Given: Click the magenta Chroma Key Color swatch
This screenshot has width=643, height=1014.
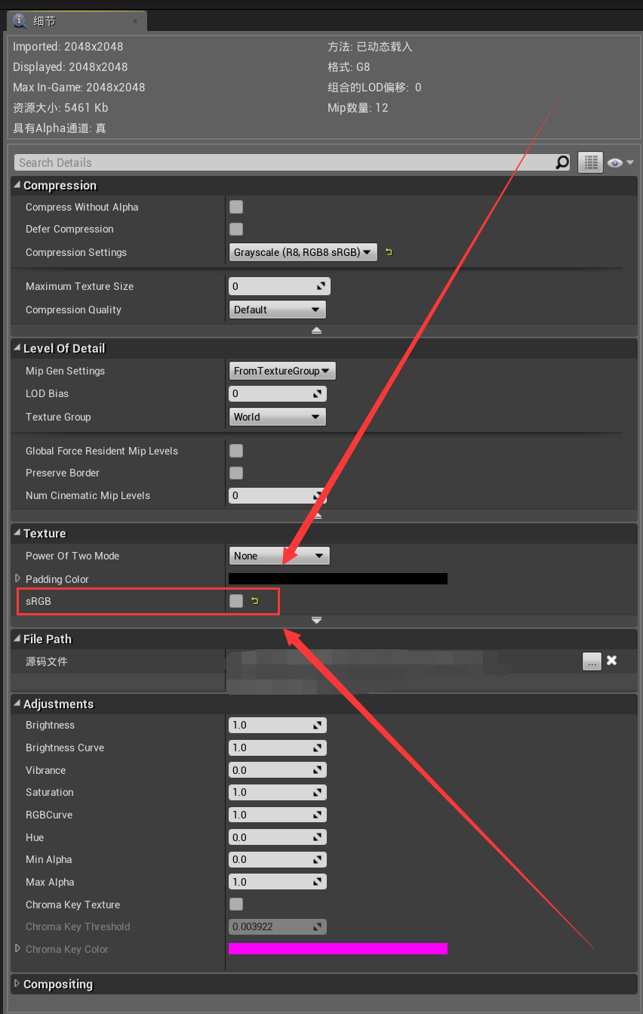Looking at the screenshot, I should (x=337, y=948).
